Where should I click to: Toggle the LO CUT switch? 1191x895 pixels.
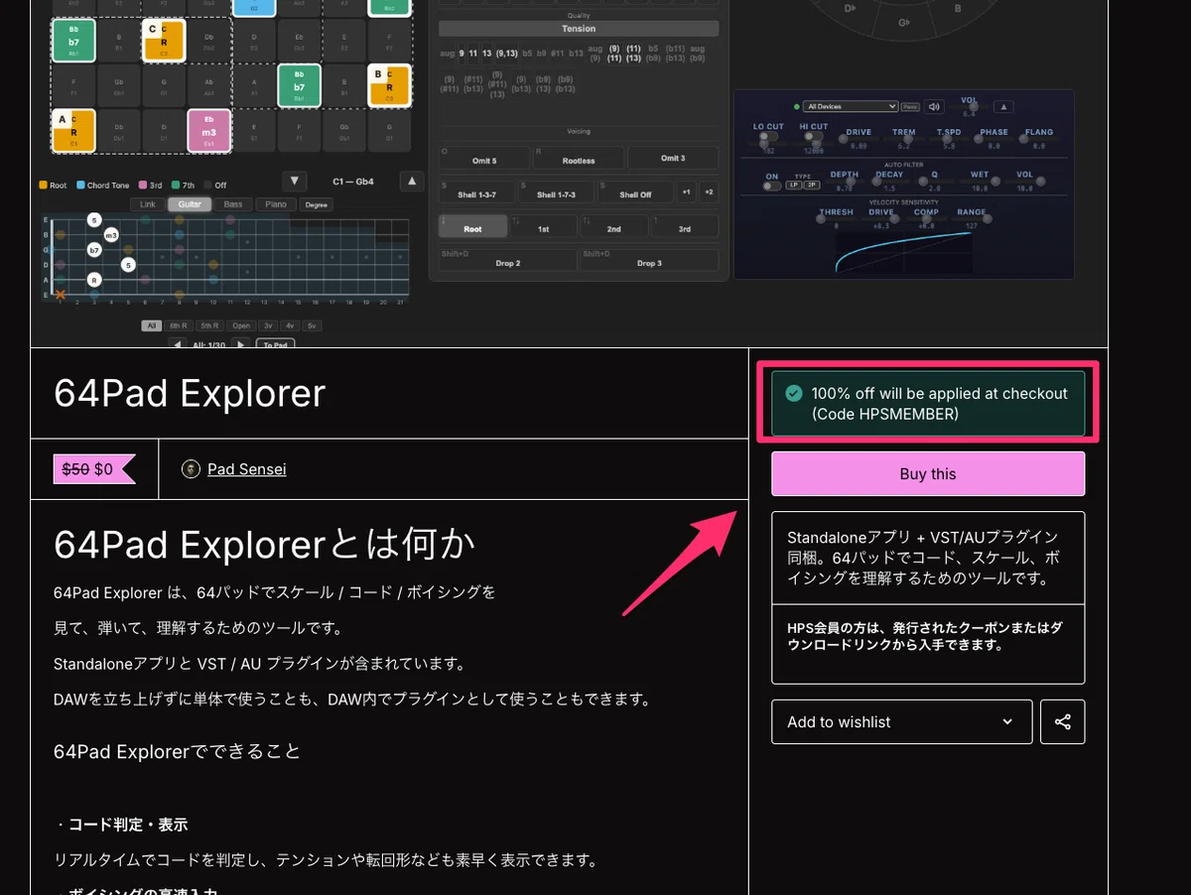(768, 138)
